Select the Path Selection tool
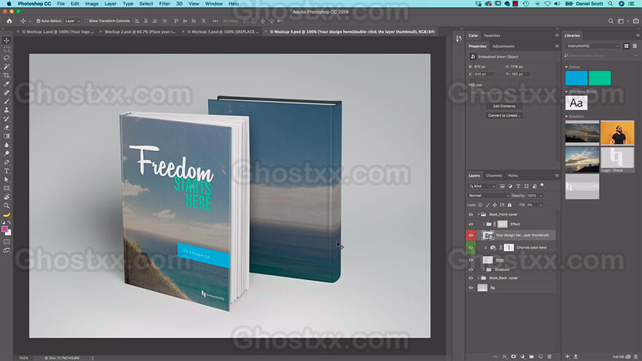 click(7, 179)
